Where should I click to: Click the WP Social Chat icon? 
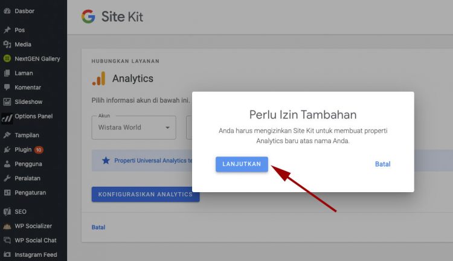(7, 240)
